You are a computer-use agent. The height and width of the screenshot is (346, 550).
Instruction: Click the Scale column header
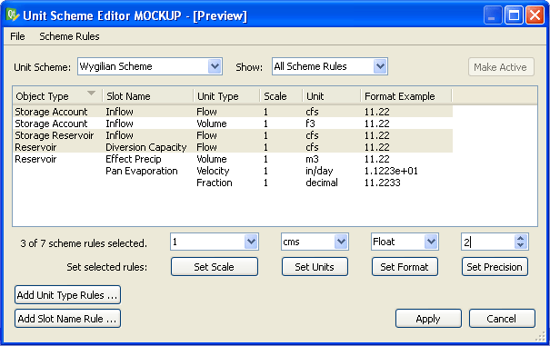tap(281, 96)
